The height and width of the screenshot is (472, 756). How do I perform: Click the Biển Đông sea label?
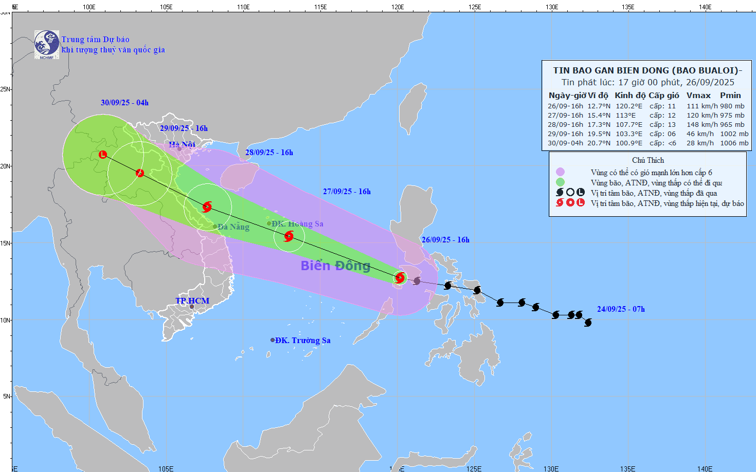click(x=335, y=266)
